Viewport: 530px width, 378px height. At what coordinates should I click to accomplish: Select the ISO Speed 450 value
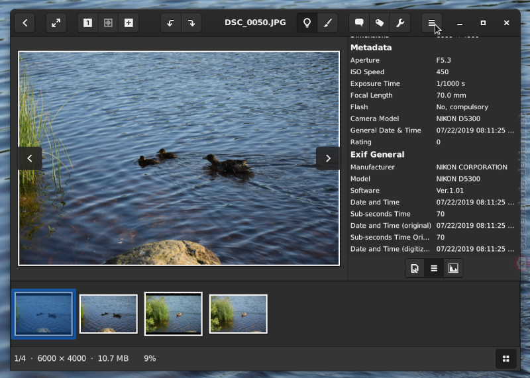[442, 72]
